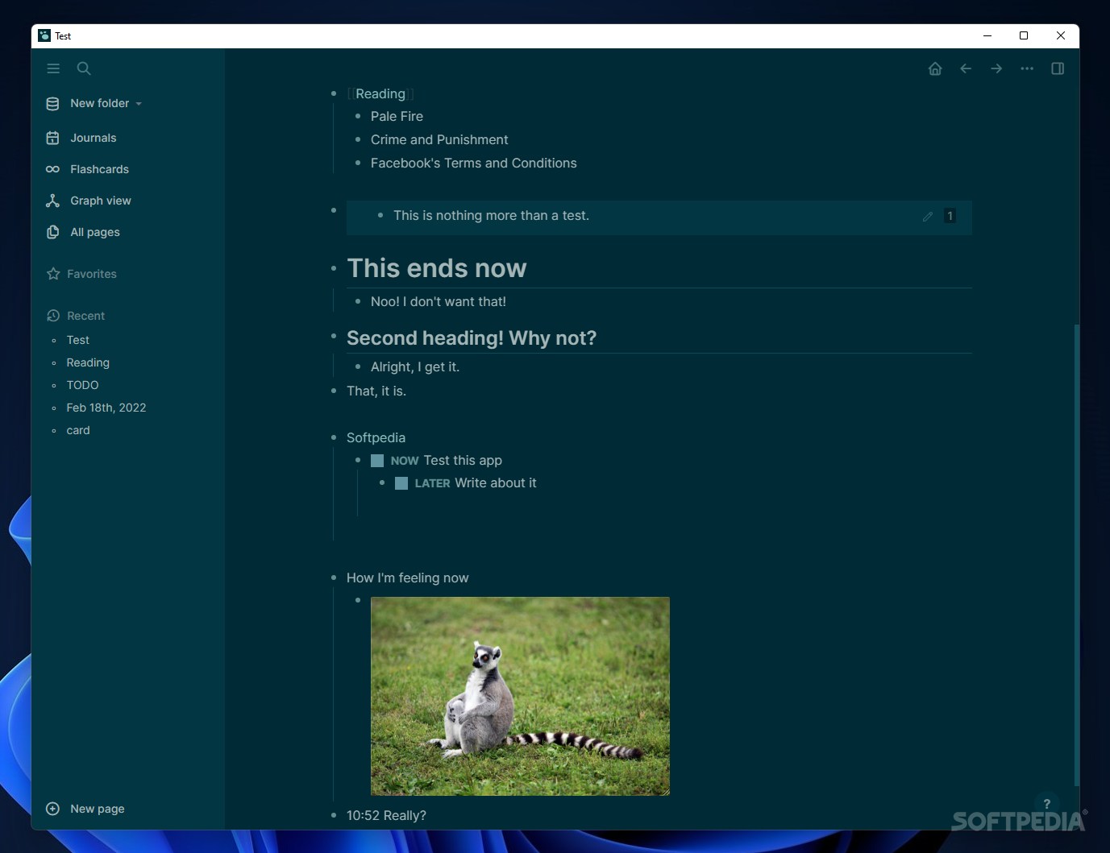Follow the Reading page reference link

[380, 93]
